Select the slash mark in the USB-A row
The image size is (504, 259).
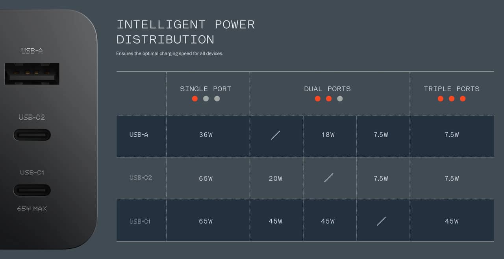tap(275, 135)
